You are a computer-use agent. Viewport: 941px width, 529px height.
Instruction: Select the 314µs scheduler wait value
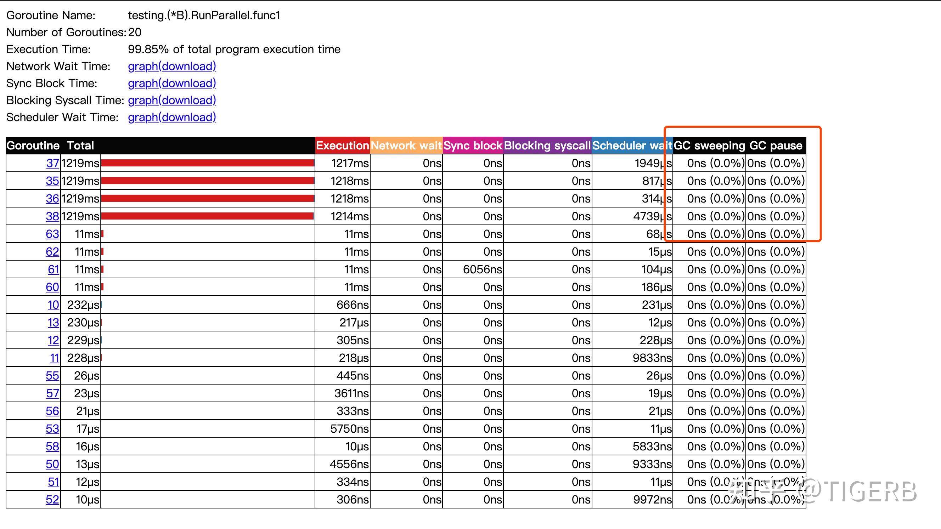pos(657,199)
